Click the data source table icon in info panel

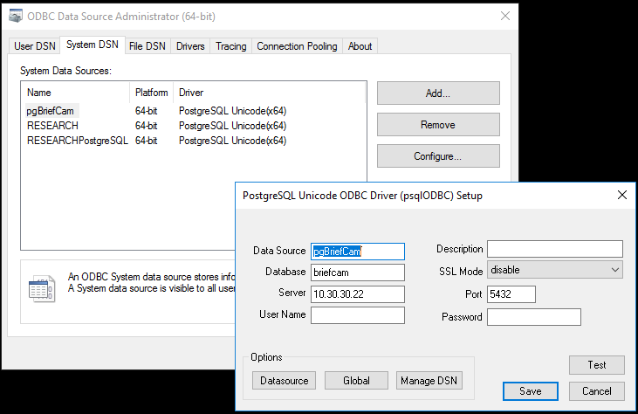point(42,289)
